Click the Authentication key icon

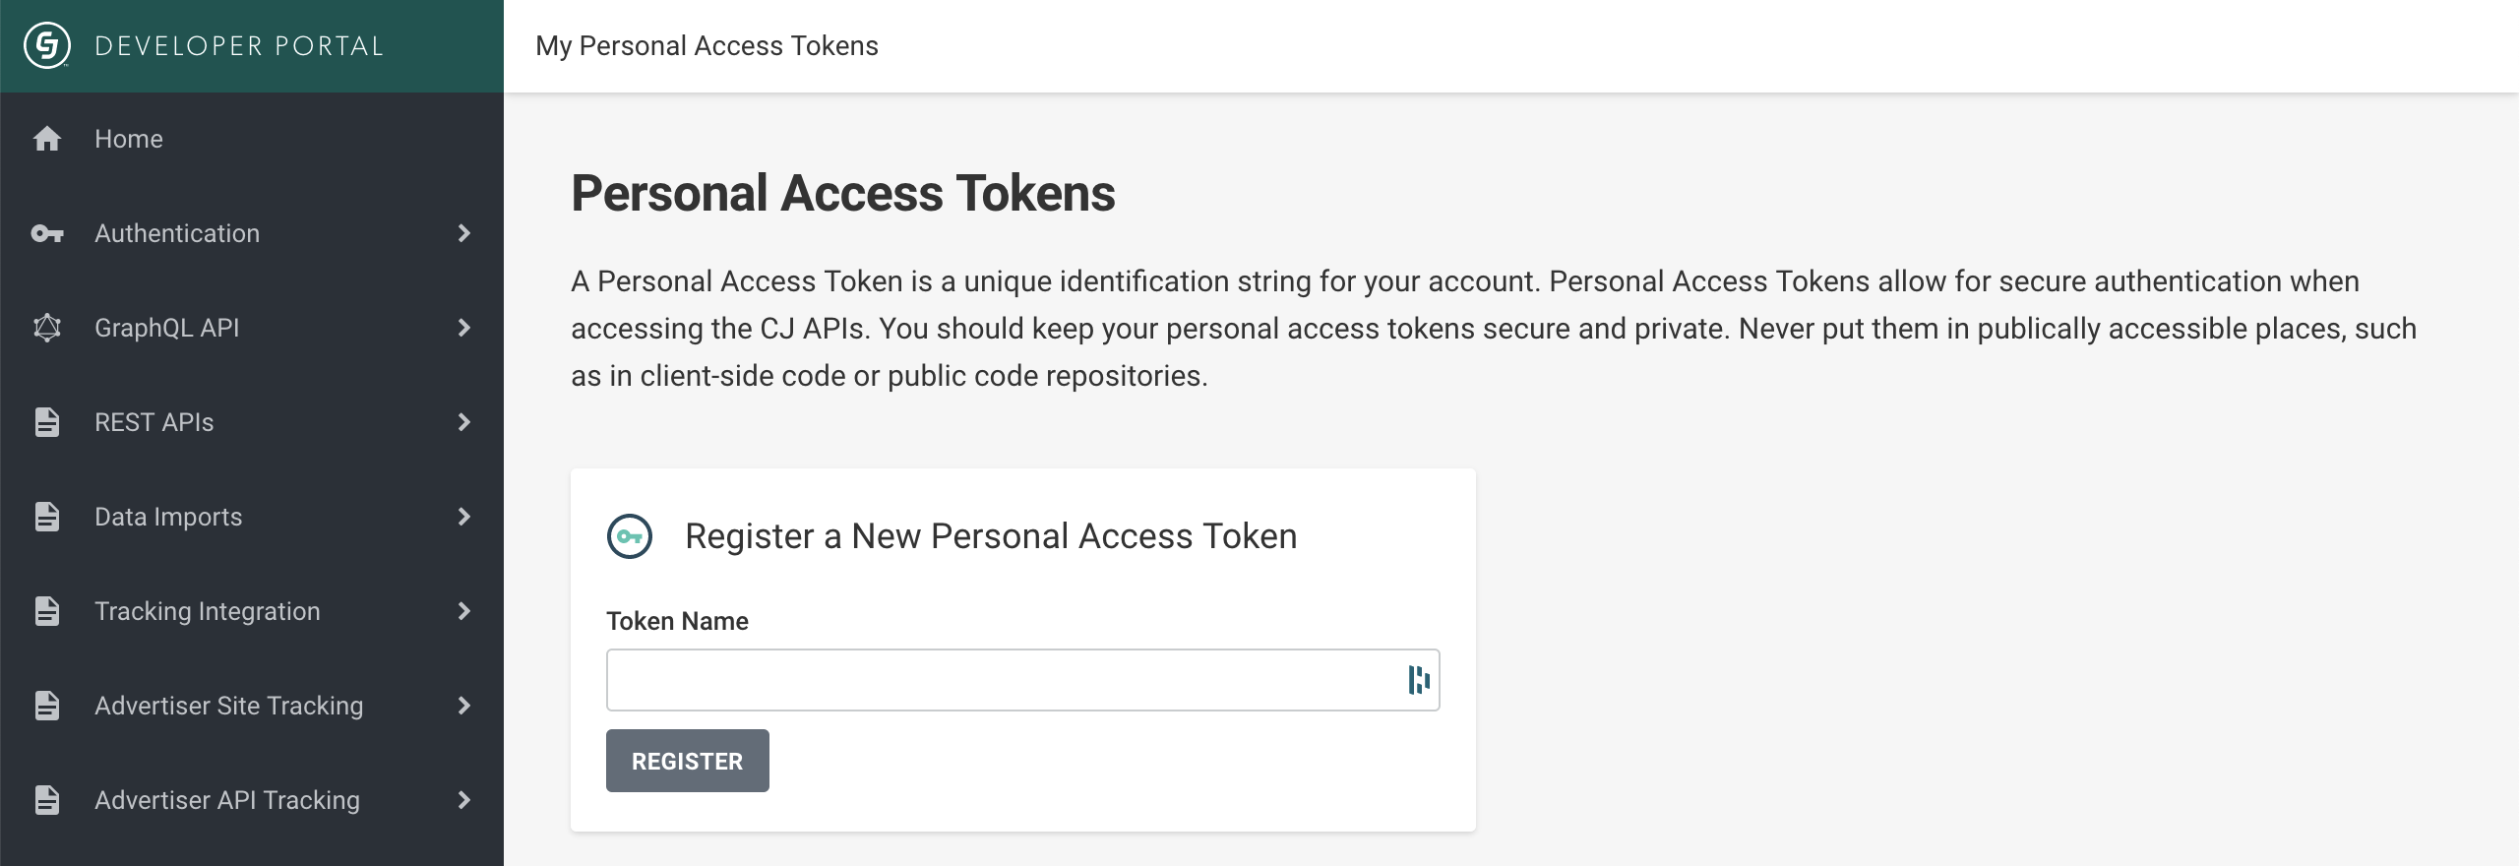pyautogui.click(x=47, y=233)
